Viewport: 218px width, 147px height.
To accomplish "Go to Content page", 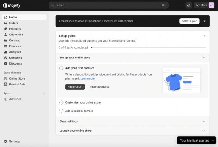I will pyautogui.click(x=24, y=40).
